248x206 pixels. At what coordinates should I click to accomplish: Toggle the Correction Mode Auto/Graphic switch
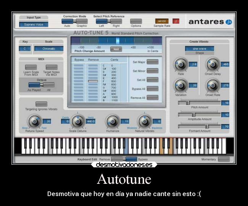(x=74, y=21)
